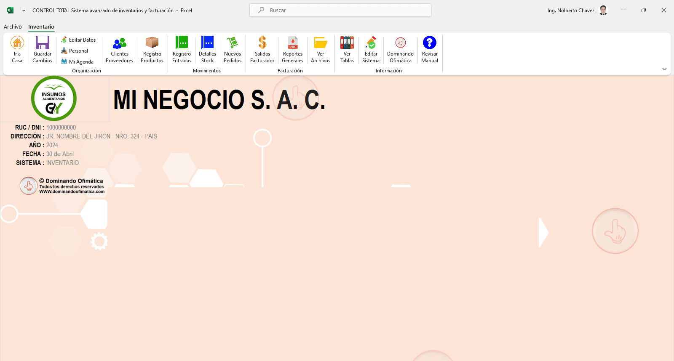Open the Registro Productos box icon
This screenshot has height=361, width=674.
pos(152,43)
